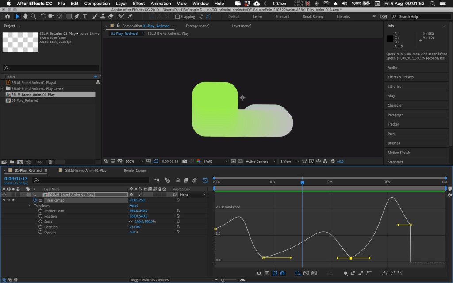Click the Puppet Pin tool
453x283 pixels.
click(130, 16)
